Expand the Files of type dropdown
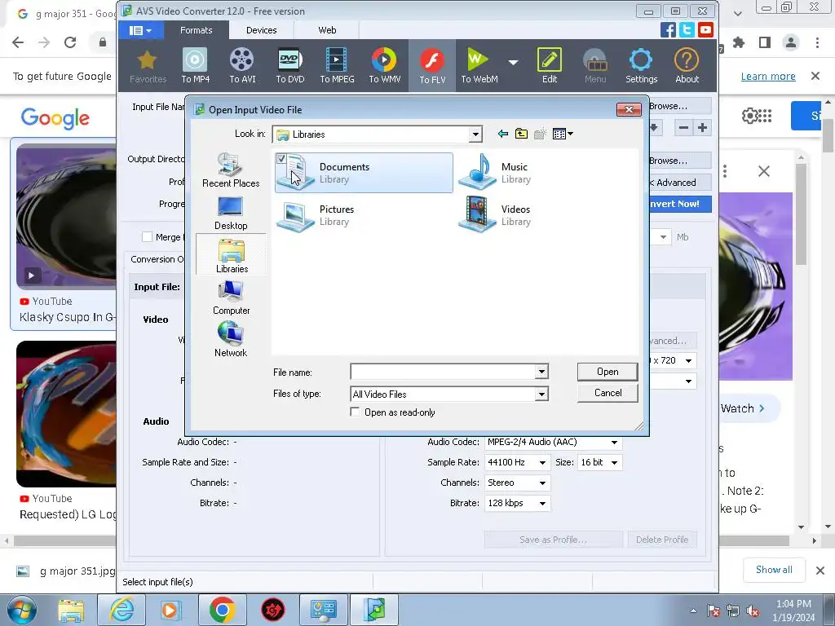This screenshot has height=626, width=835. pos(541,394)
